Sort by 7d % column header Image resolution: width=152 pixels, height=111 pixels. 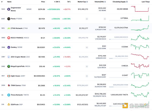69,2
